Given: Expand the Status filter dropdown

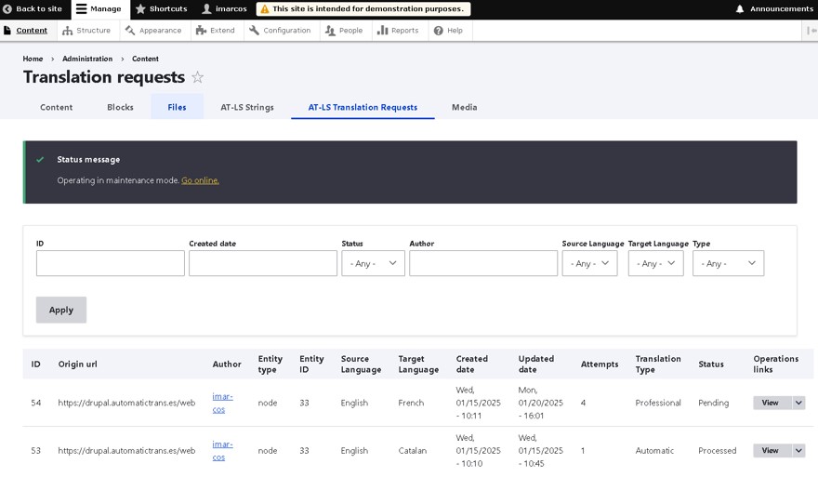Looking at the screenshot, I should 373,263.
